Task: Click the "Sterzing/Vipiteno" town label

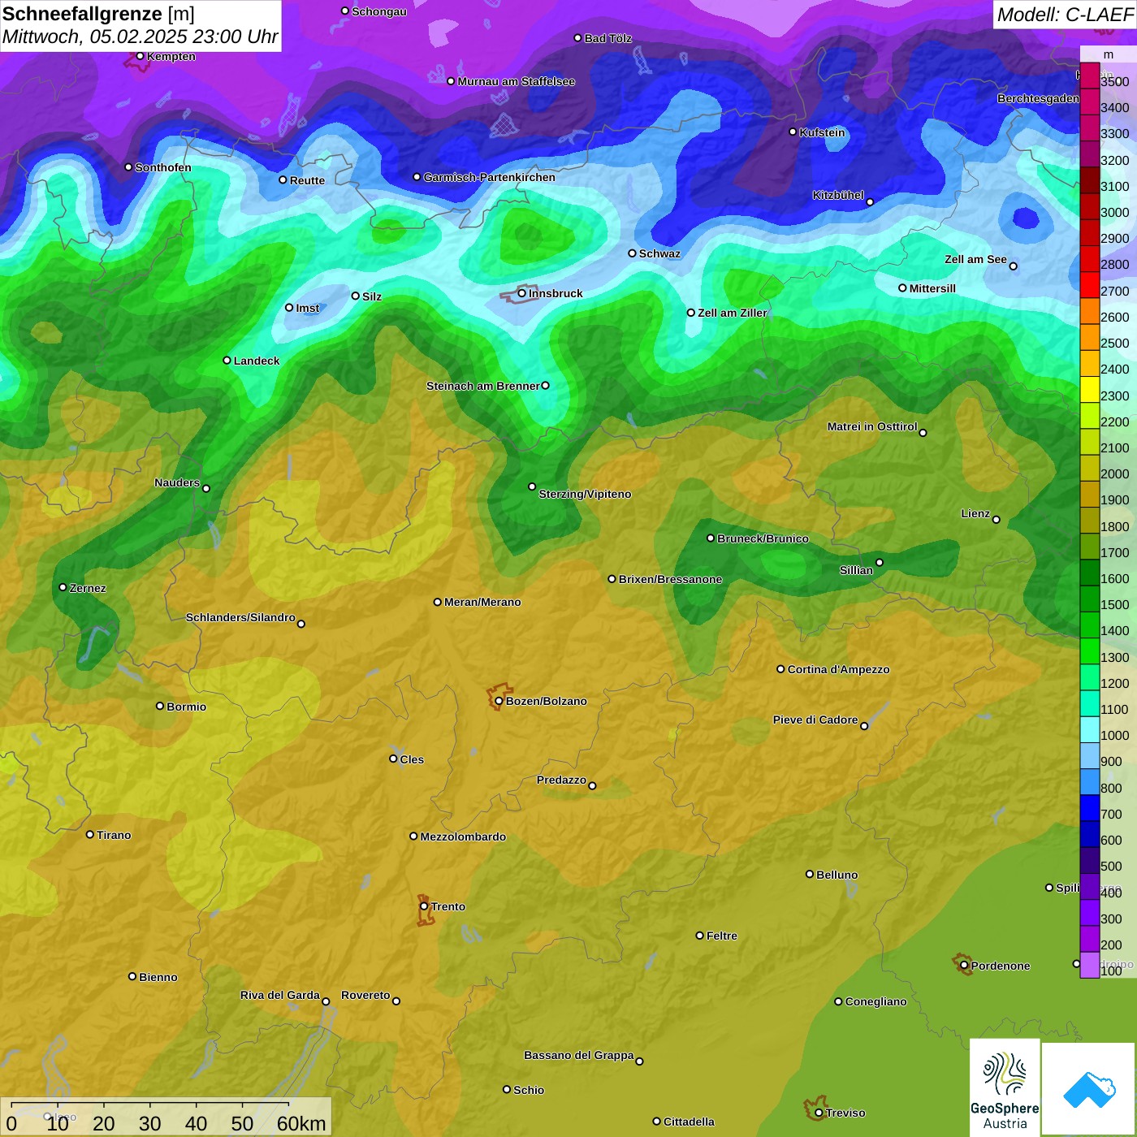Action: [x=585, y=494]
